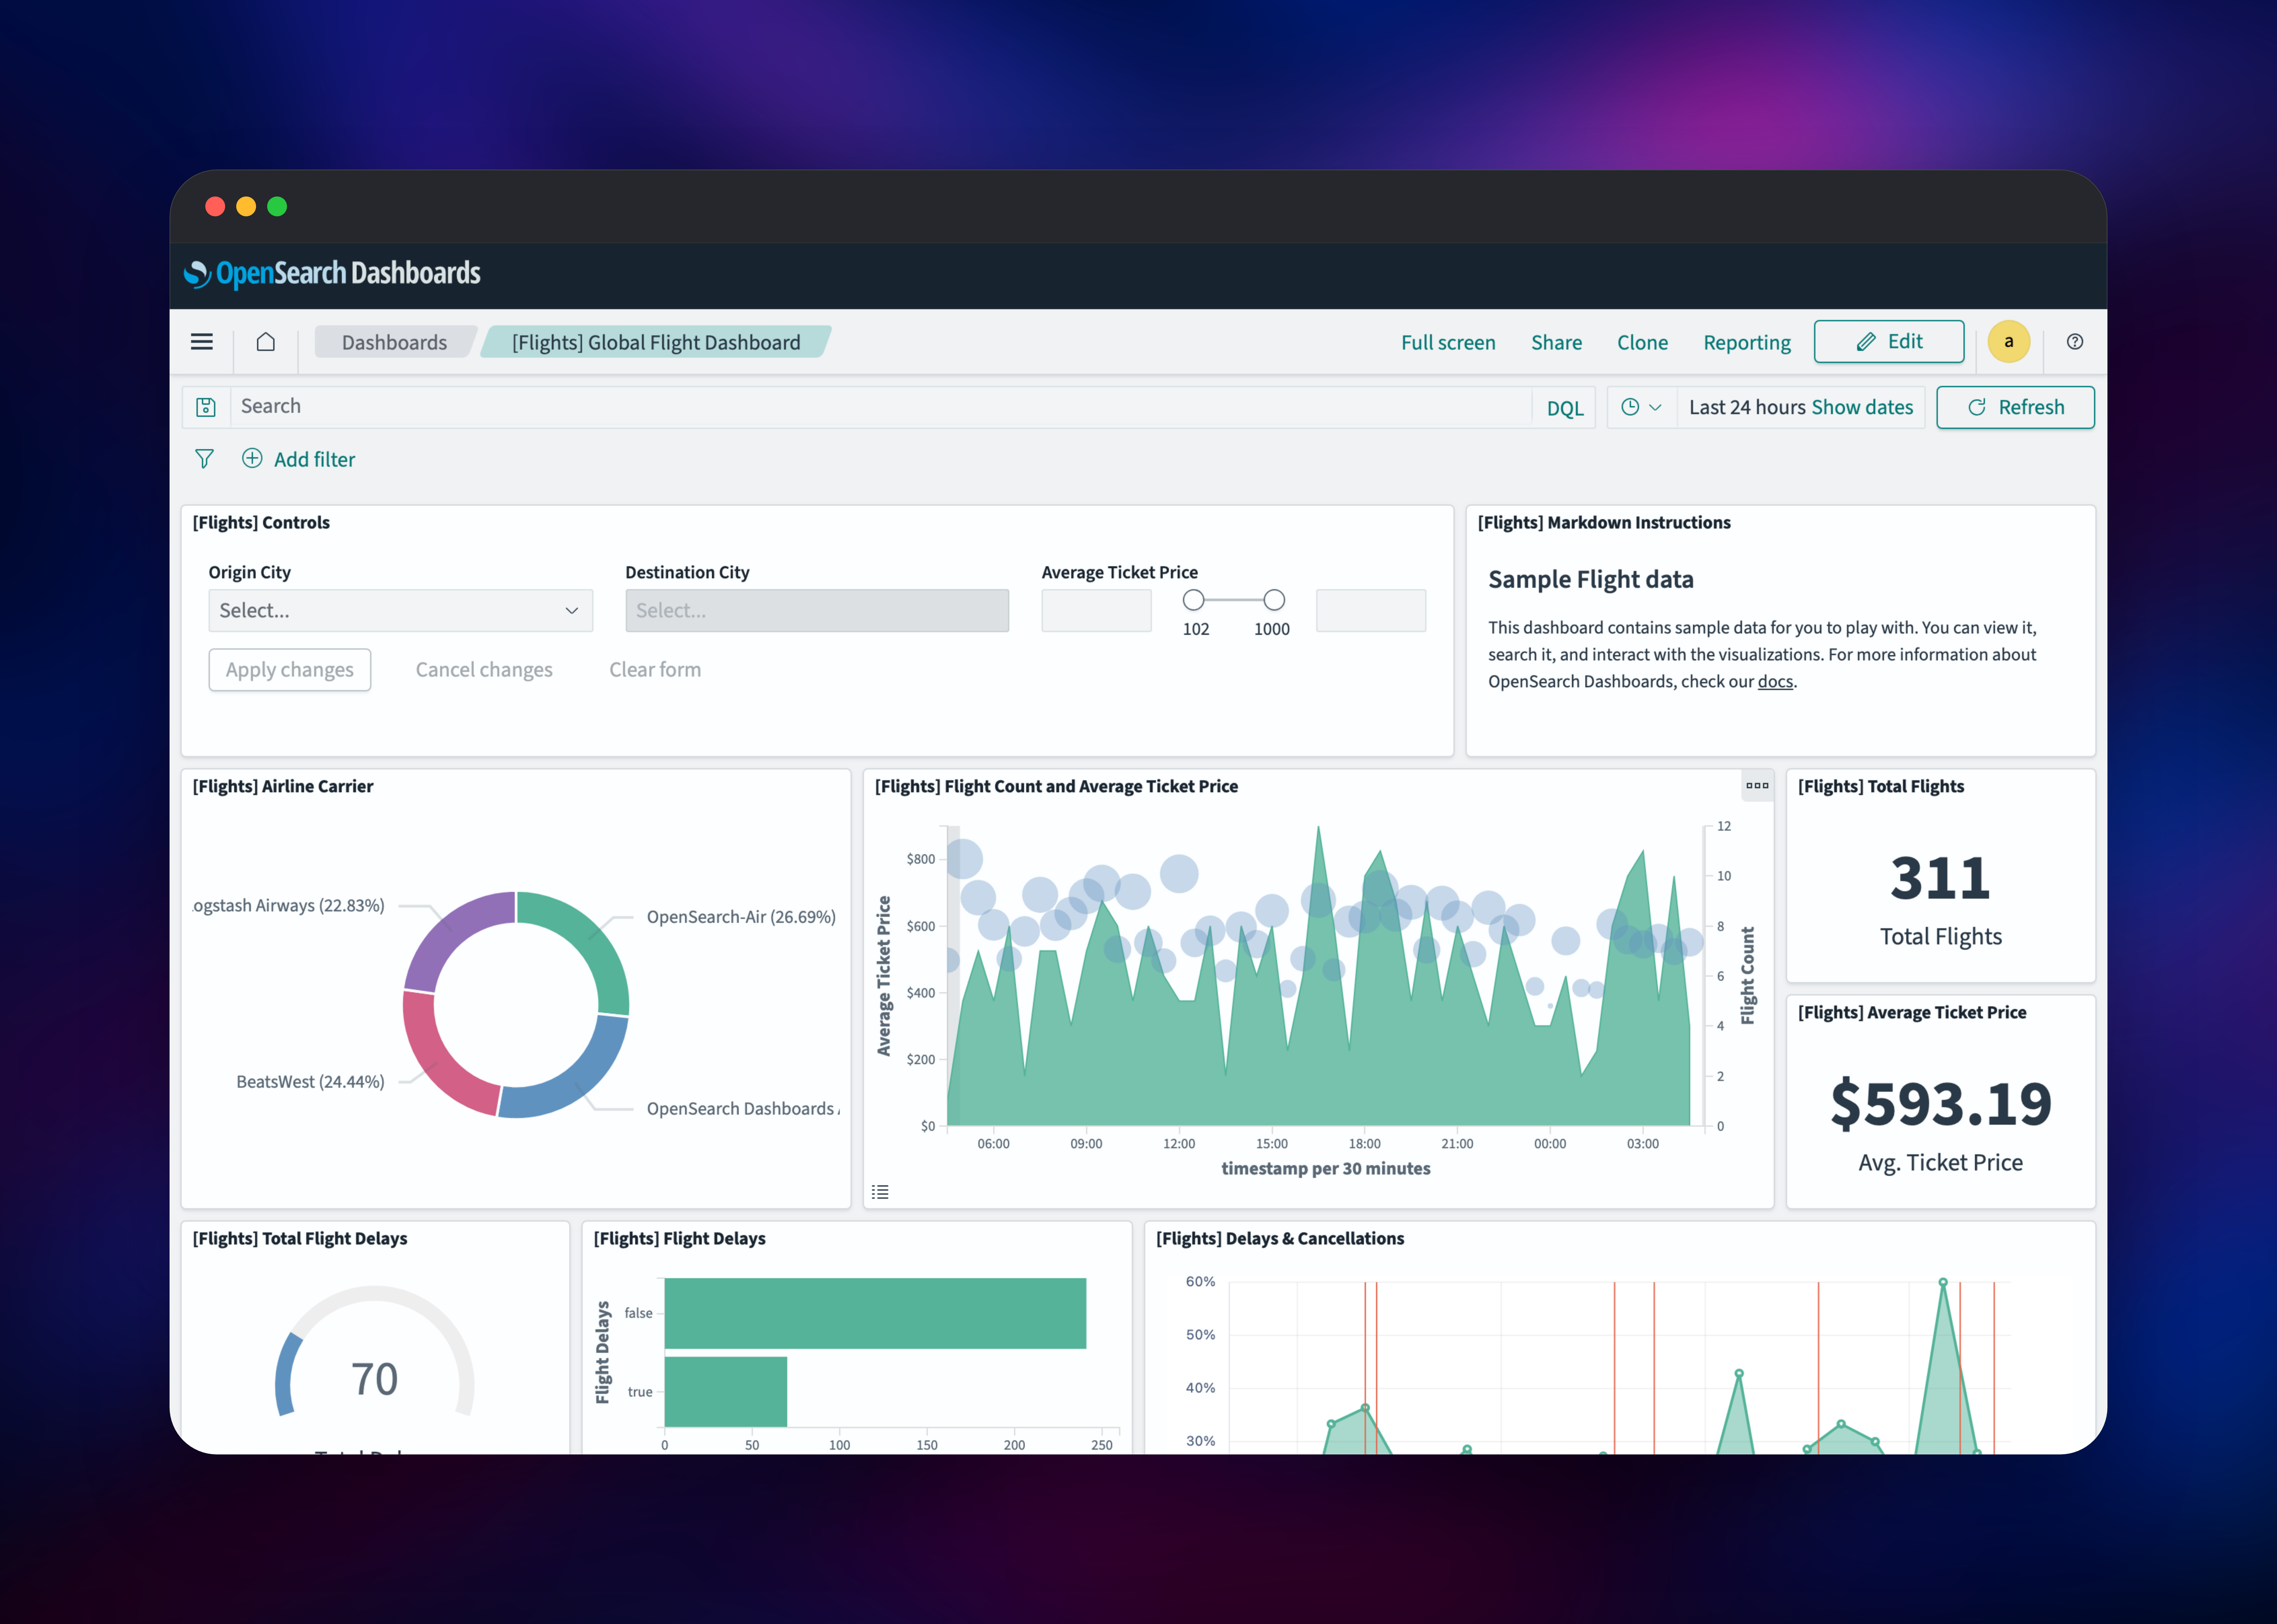Click the Sample Flight data heading
Image resolution: width=2277 pixels, height=1624 pixels.
pos(1591,580)
